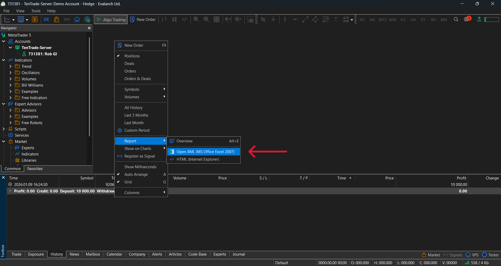
Task: Toggle Auto Arrange in the context menu
Action: point(141,174)
